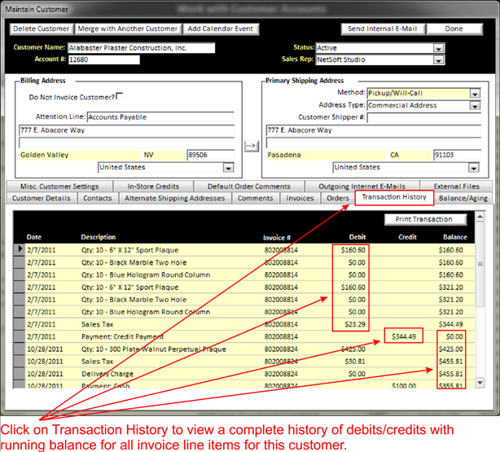Click transaction list scroll down arrow
Image resolution: width=500 pixels, height=452 pixels.
[x=480, y=382]
